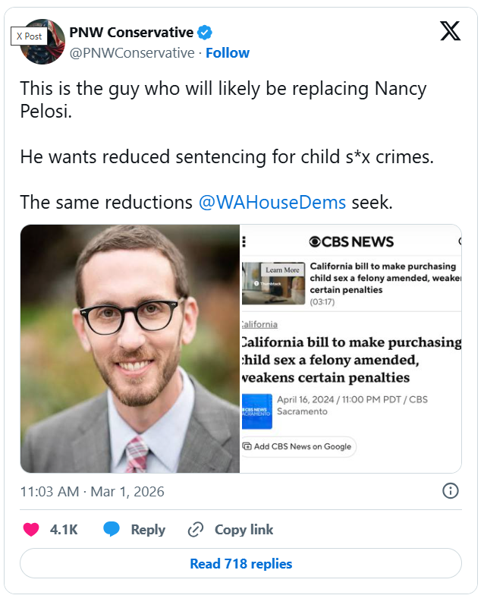Screen dimensions: 484x611
Task: Click the blue verified badge
Action: tap(205, 33)
